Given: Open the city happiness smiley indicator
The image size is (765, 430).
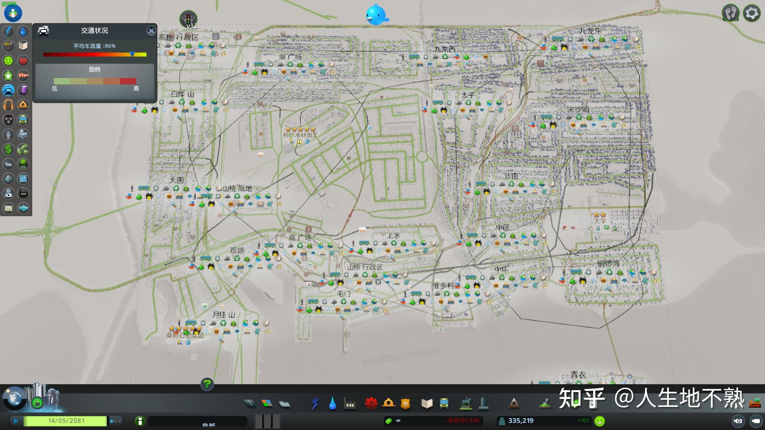Looking at the screenshot, I should click(x=600, y=421).
